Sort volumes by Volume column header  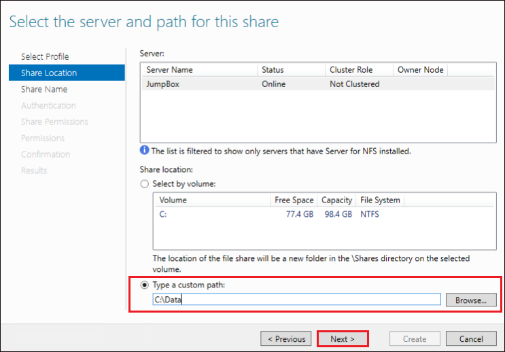click(x=212, y=200)
